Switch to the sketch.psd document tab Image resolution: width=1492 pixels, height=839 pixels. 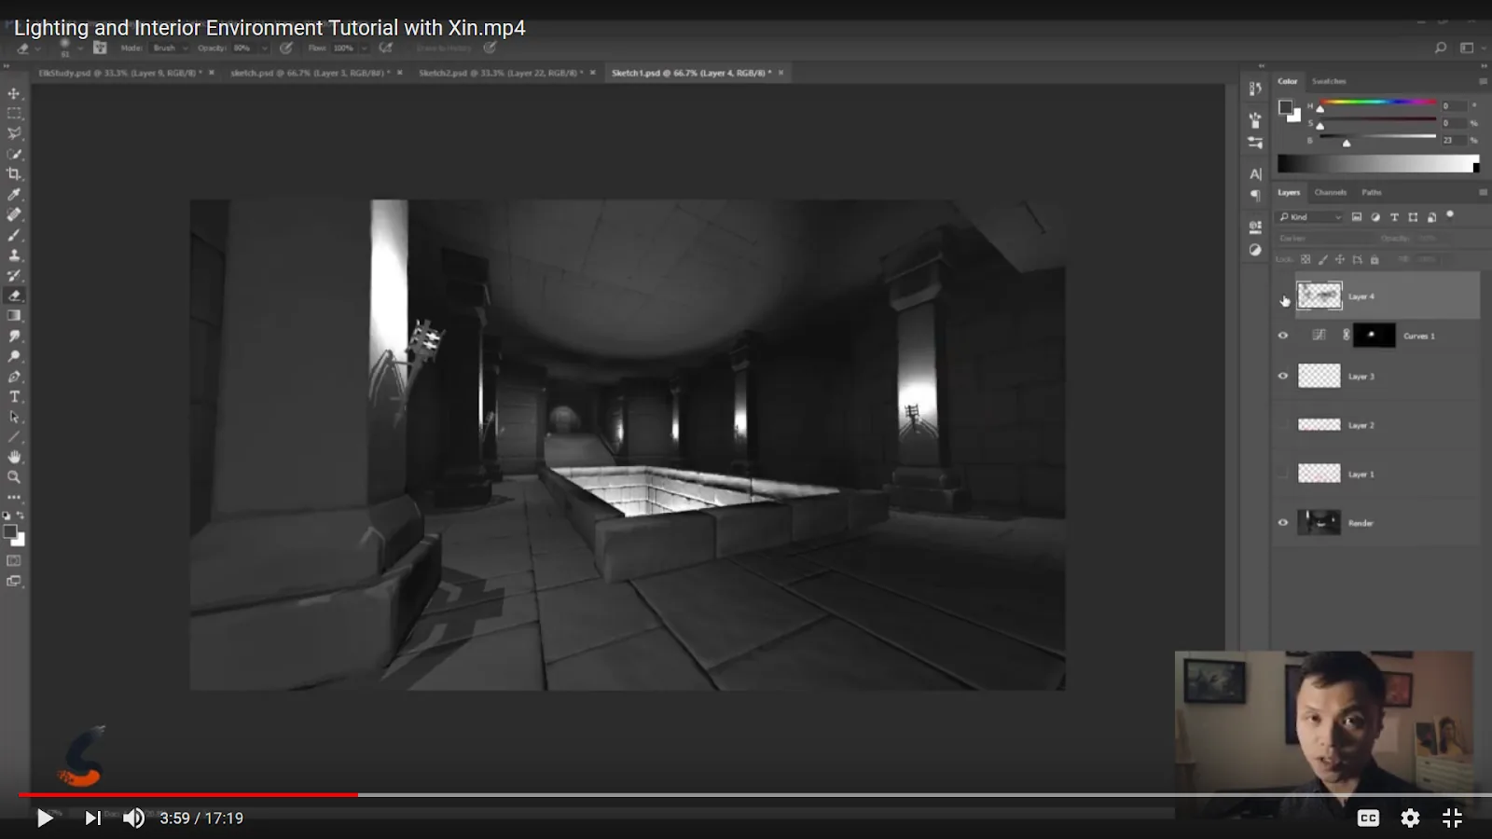[x=310, y=73]
